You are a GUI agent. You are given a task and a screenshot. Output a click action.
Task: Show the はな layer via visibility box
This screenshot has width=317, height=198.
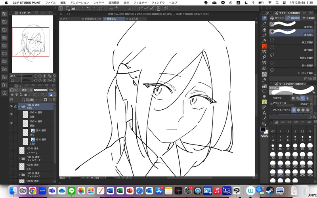11,132
